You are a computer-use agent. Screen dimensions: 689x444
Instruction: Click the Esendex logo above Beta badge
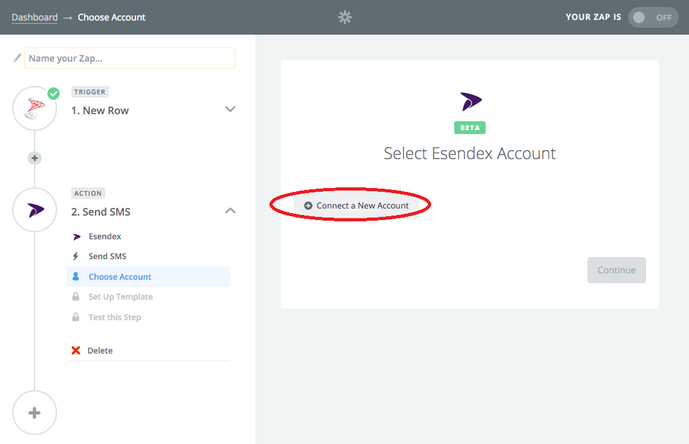(470, 101)
